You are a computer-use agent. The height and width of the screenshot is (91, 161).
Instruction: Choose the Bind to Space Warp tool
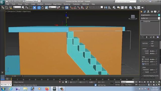point(11,8)
